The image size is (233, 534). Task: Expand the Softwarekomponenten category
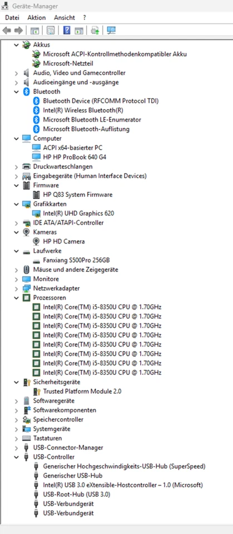tap(16, 410)
